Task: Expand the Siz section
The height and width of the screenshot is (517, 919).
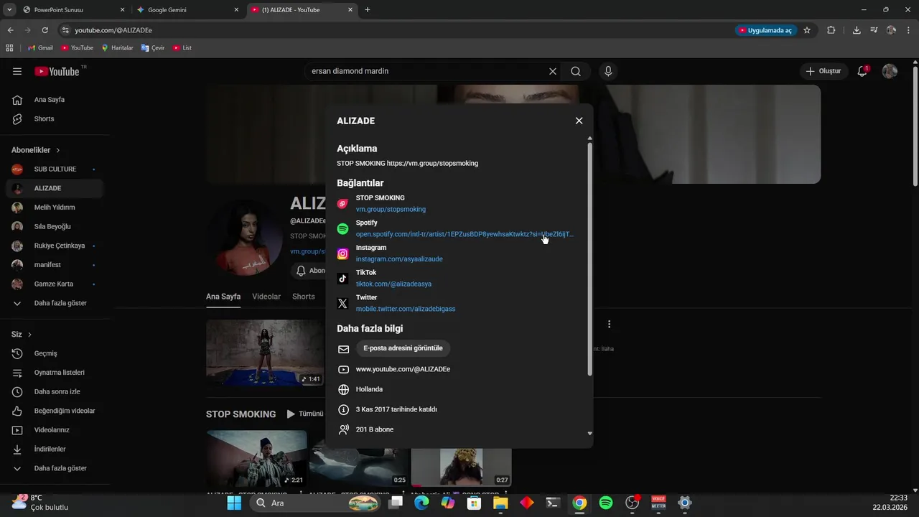Action: pos(22,335)
